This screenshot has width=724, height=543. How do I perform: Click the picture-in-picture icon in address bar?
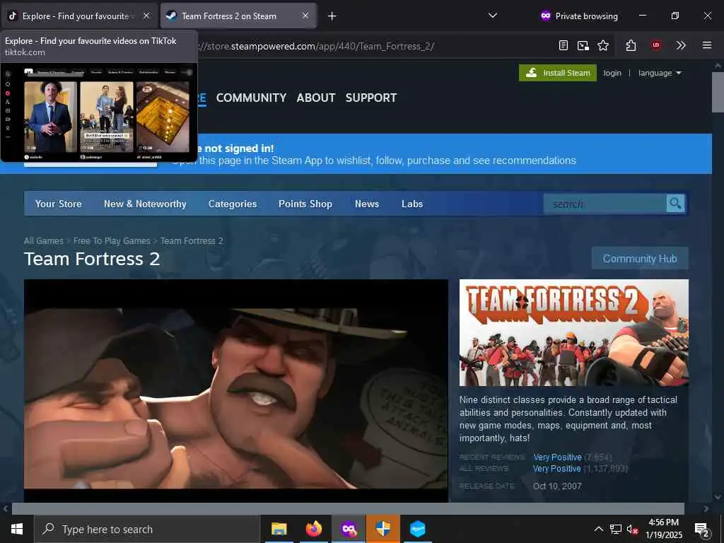[583, 45]
